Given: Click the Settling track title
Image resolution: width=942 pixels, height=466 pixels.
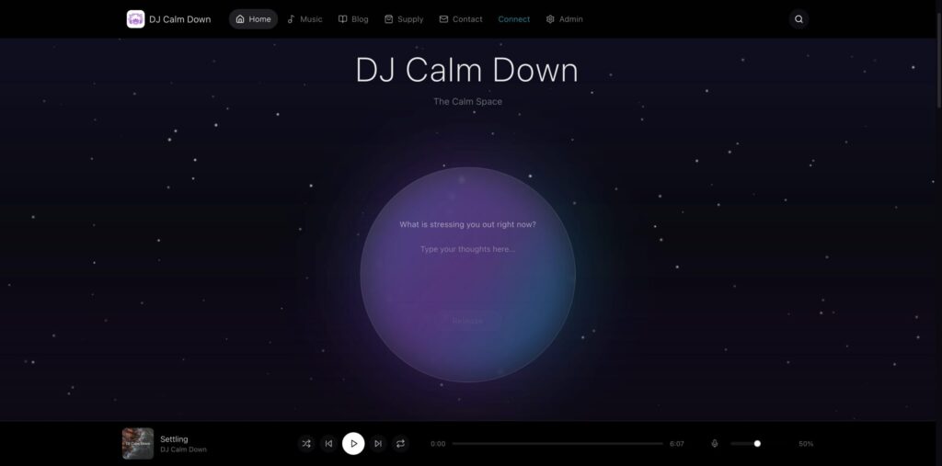Looking at the screenshot, I should click(x=174, y=439).
